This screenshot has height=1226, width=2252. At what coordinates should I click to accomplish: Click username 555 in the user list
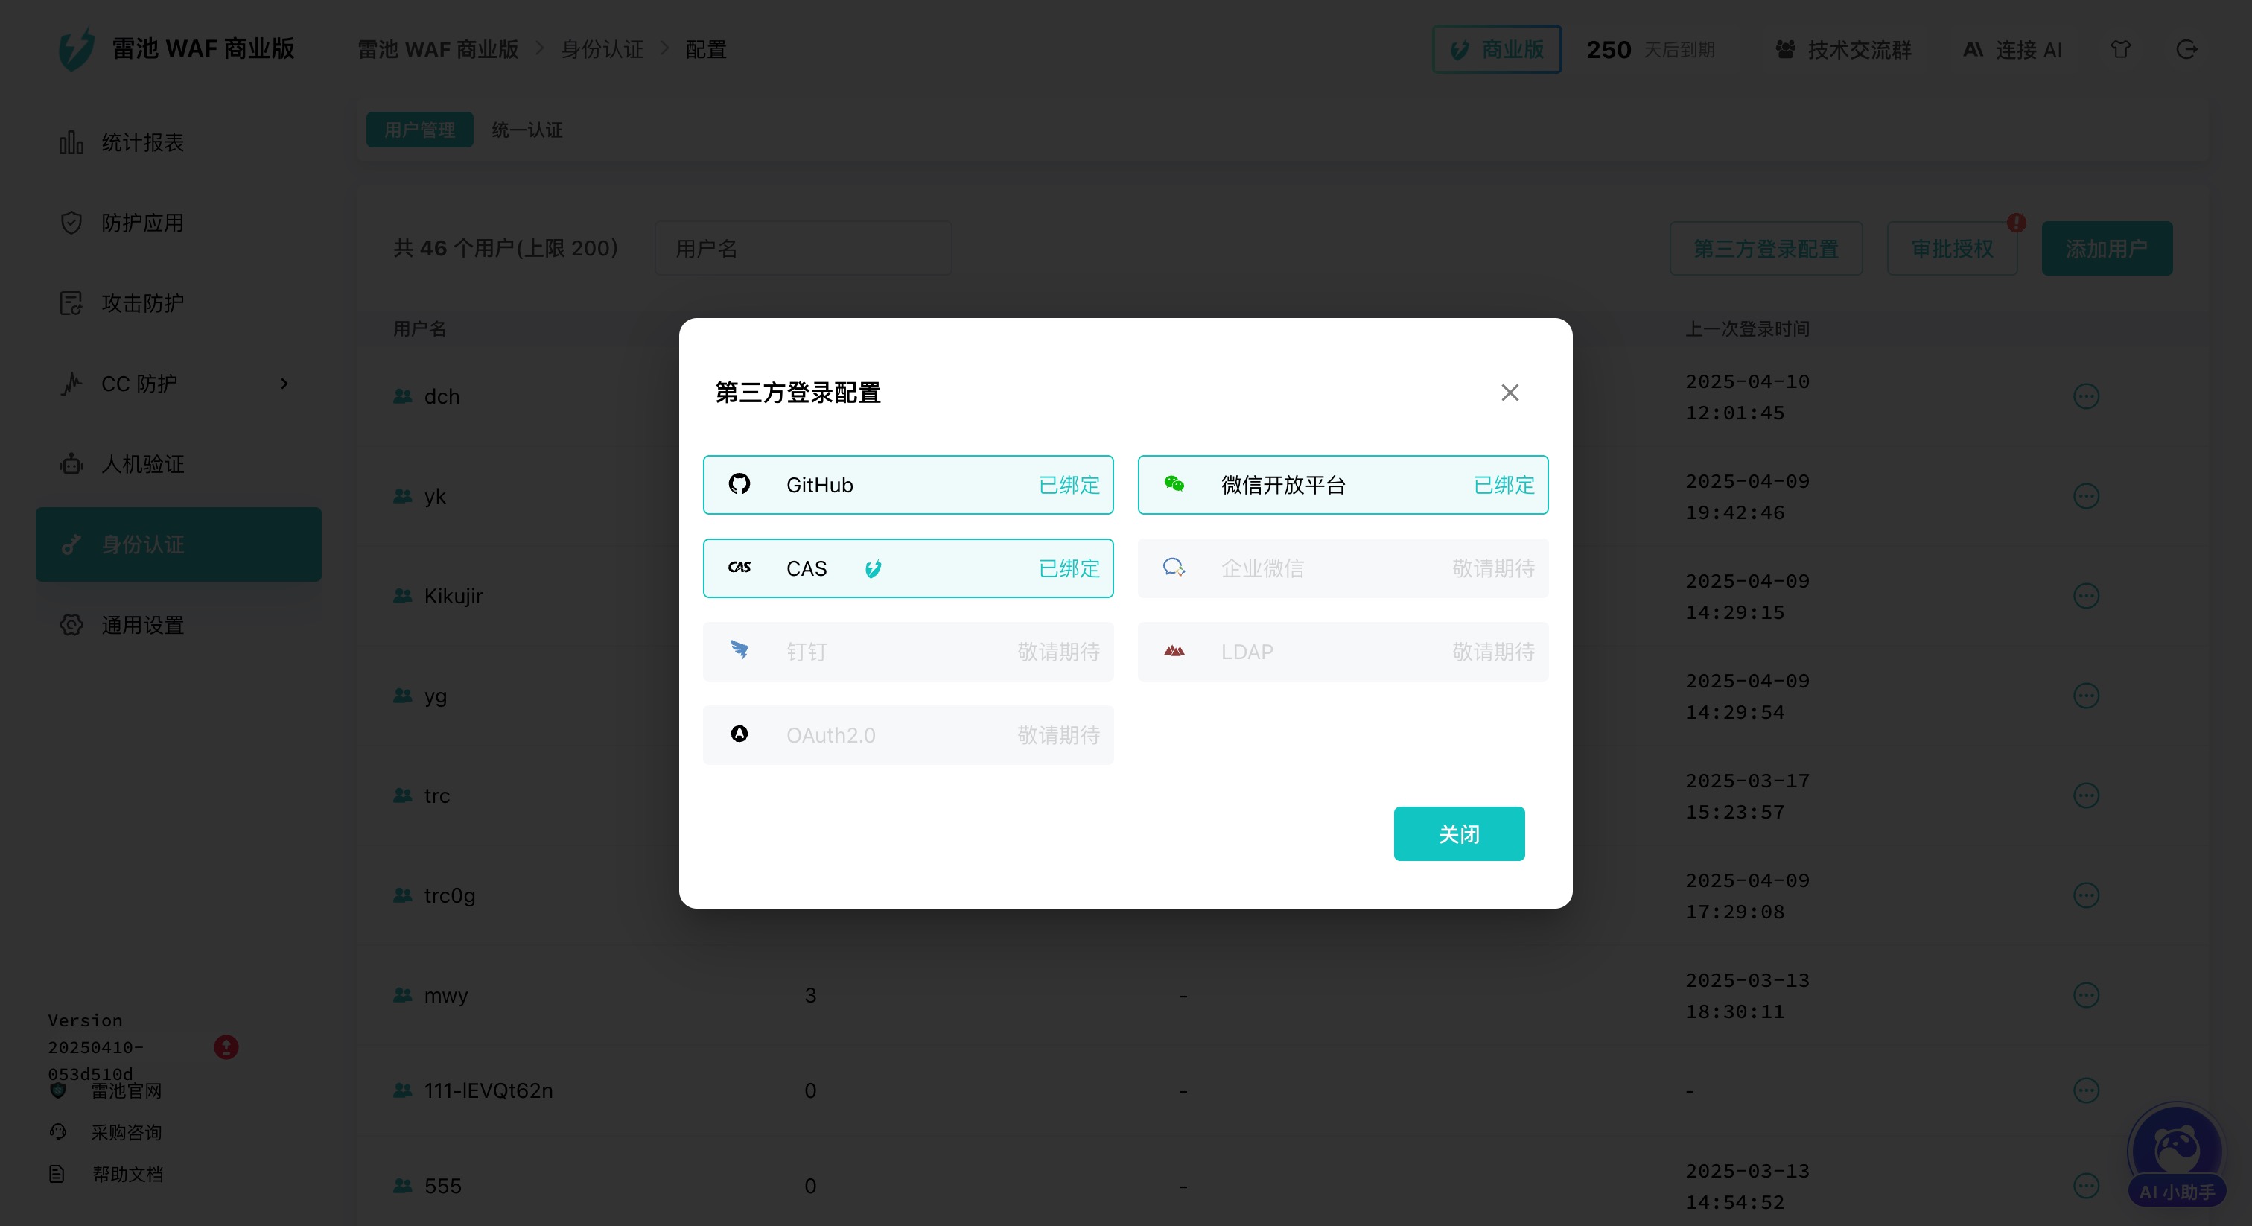point(442,1186)
